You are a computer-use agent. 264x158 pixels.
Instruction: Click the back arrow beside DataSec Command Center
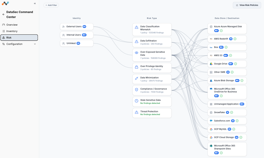[3, 15]
